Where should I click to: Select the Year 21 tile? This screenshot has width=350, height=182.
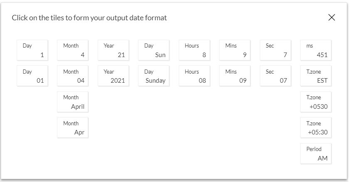click(113, 50)
